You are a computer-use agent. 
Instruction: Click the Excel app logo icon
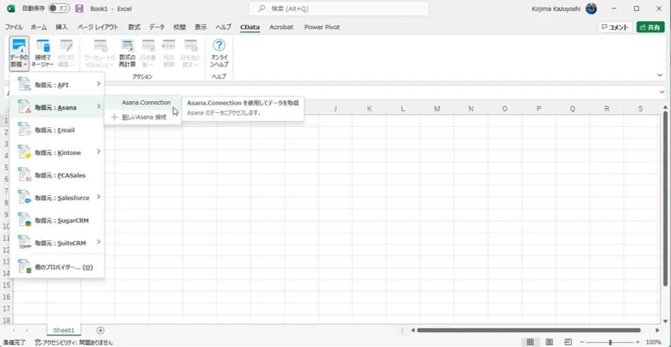[x=11, y=8]
